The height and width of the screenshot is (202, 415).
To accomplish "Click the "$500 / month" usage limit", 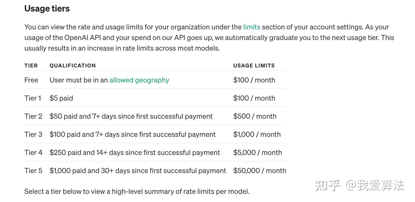I will click(255, 116).
